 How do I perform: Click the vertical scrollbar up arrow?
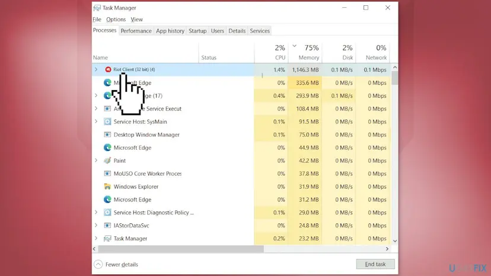[x=394, y=68]
